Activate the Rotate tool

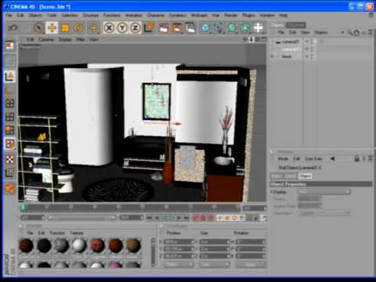(78, 27)
